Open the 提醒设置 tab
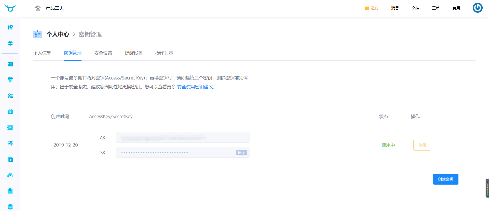 point(134,53)
